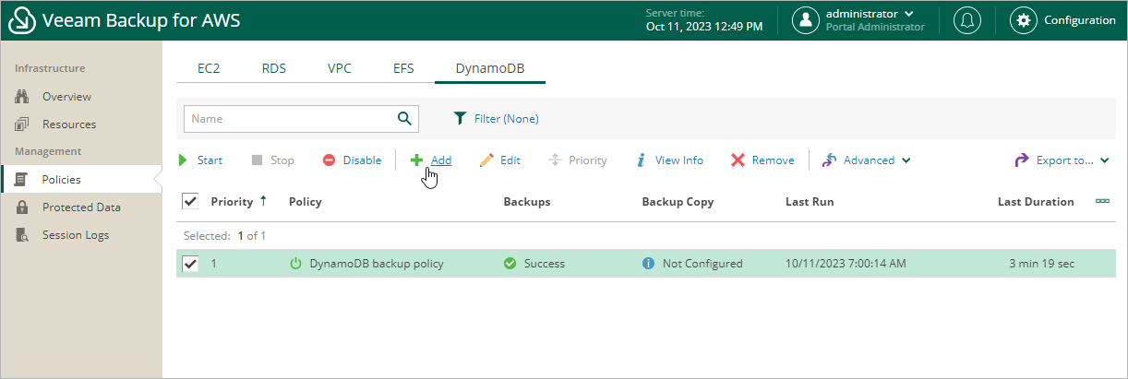The width and height of the screenshot is (1128, 379).
Task: Click the View Info 'i' icon
Action: [x=641, y=160]
